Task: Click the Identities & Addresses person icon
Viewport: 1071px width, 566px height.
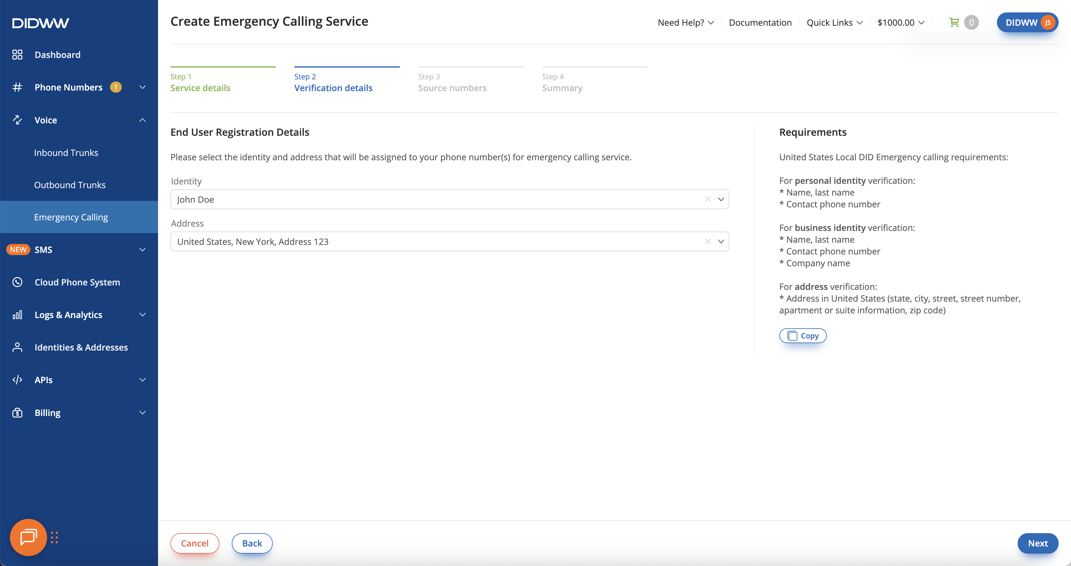Action: pyautogui.click(x=17, y=347)
